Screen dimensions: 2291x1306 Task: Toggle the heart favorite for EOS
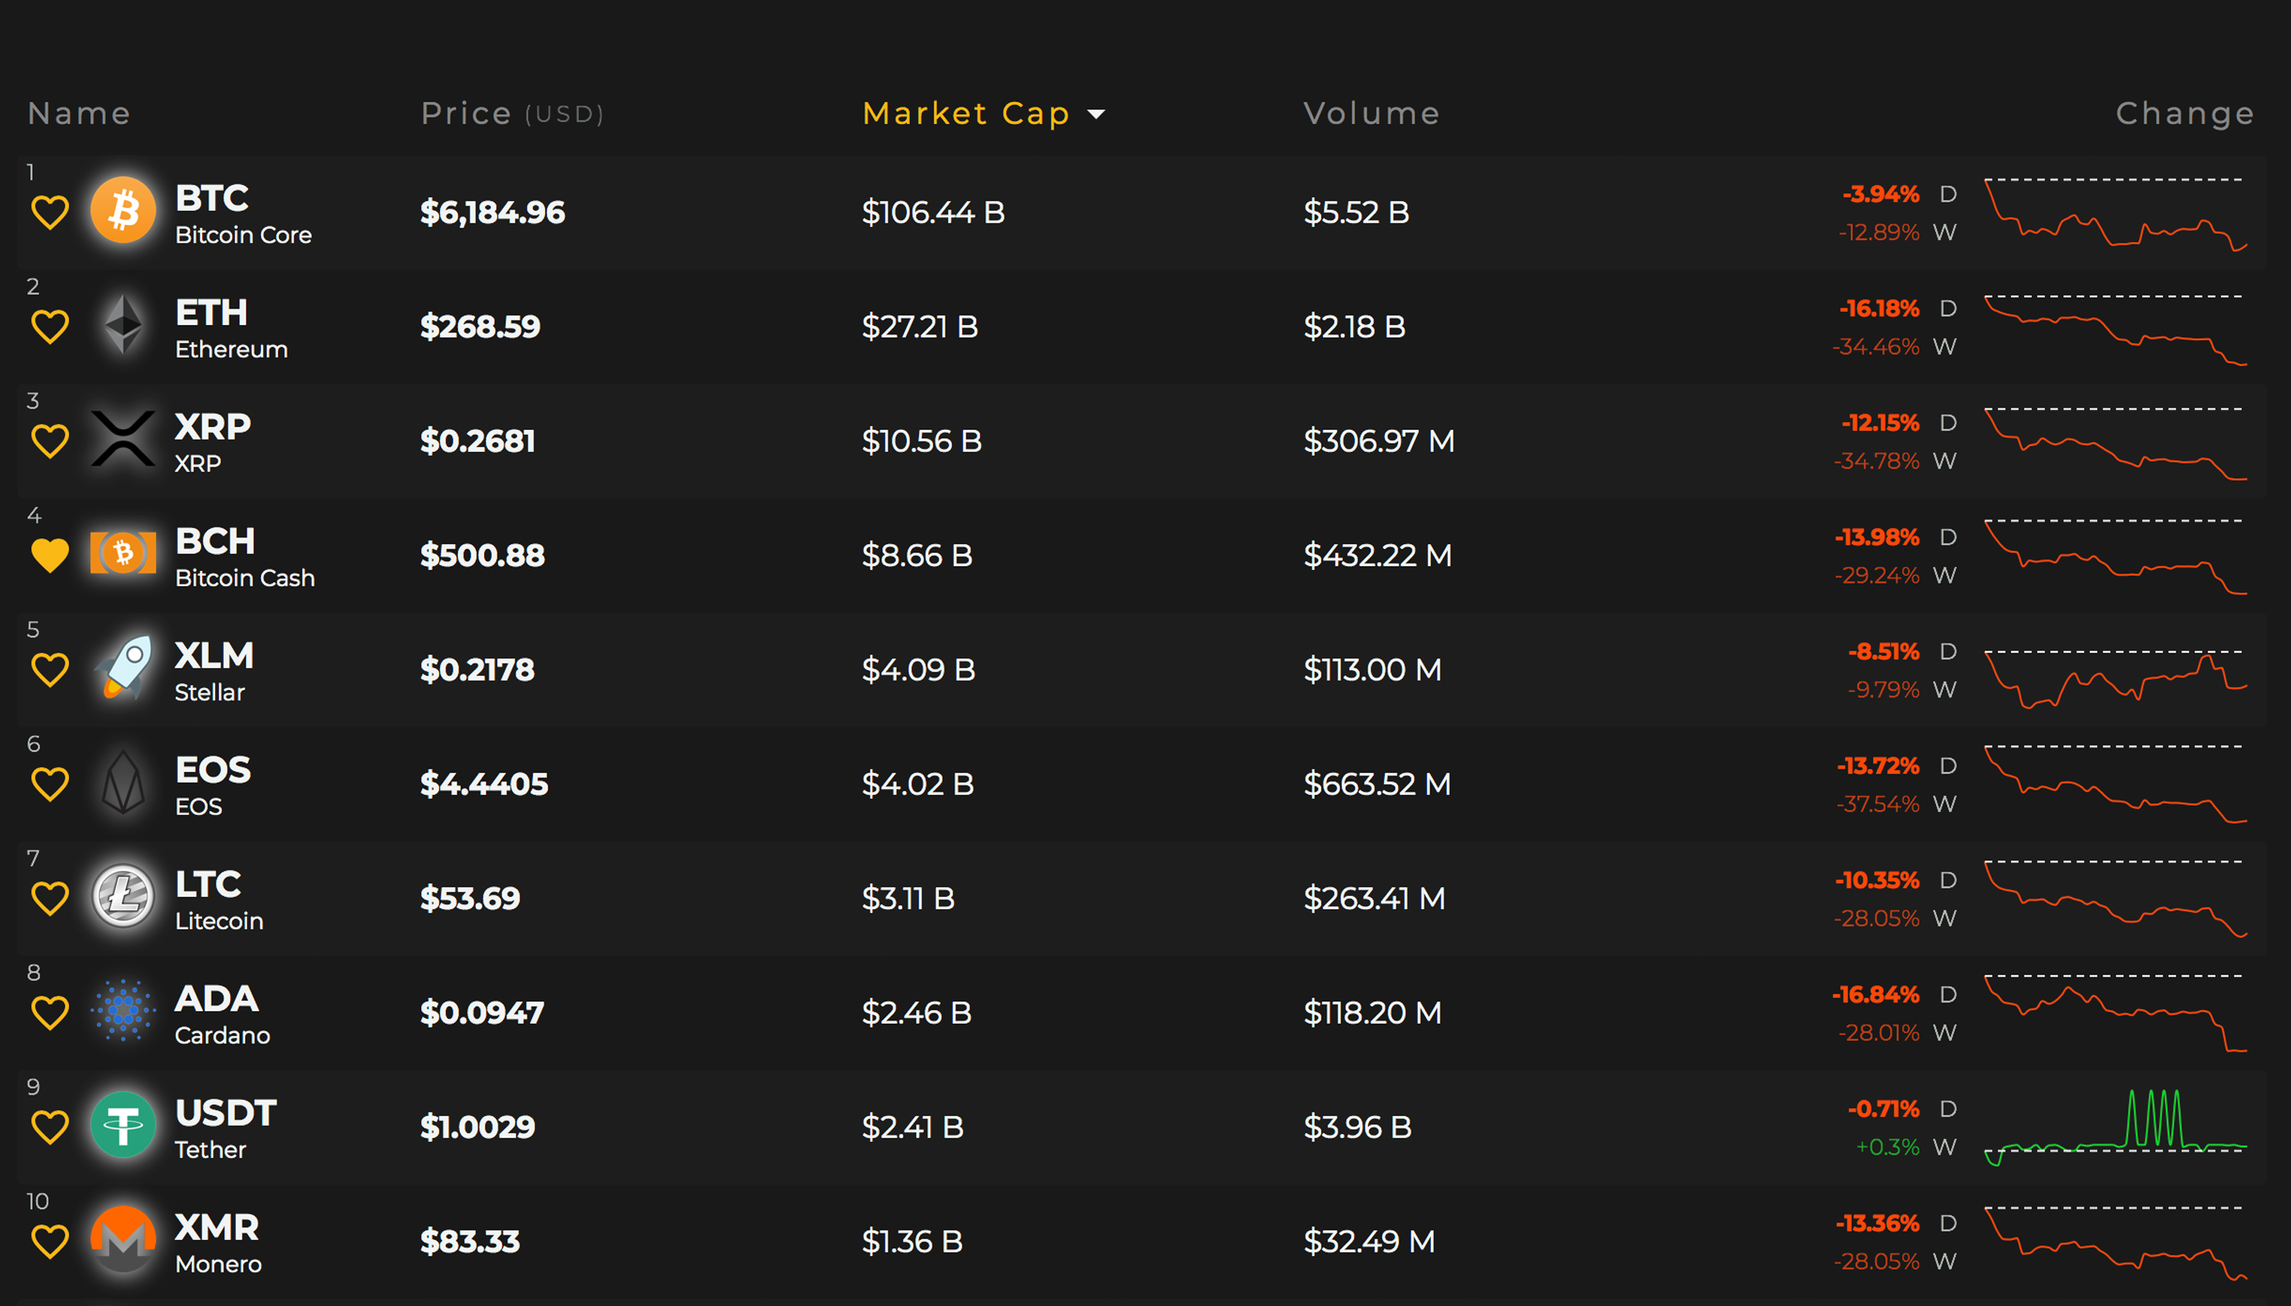click(x=50, y=784)
